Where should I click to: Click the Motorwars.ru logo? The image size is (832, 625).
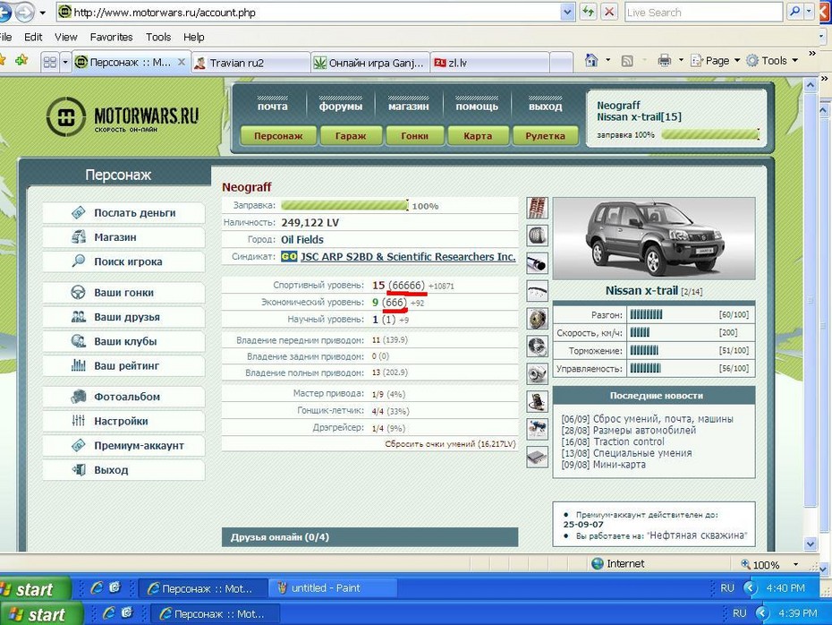(123, 116)
